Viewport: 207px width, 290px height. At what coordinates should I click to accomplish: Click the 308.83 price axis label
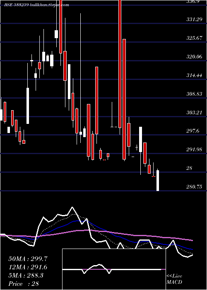194,94
